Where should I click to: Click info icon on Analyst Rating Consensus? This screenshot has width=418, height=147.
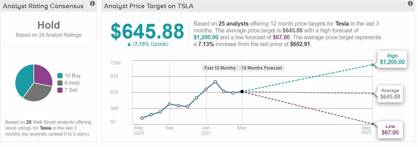(92, 3)
